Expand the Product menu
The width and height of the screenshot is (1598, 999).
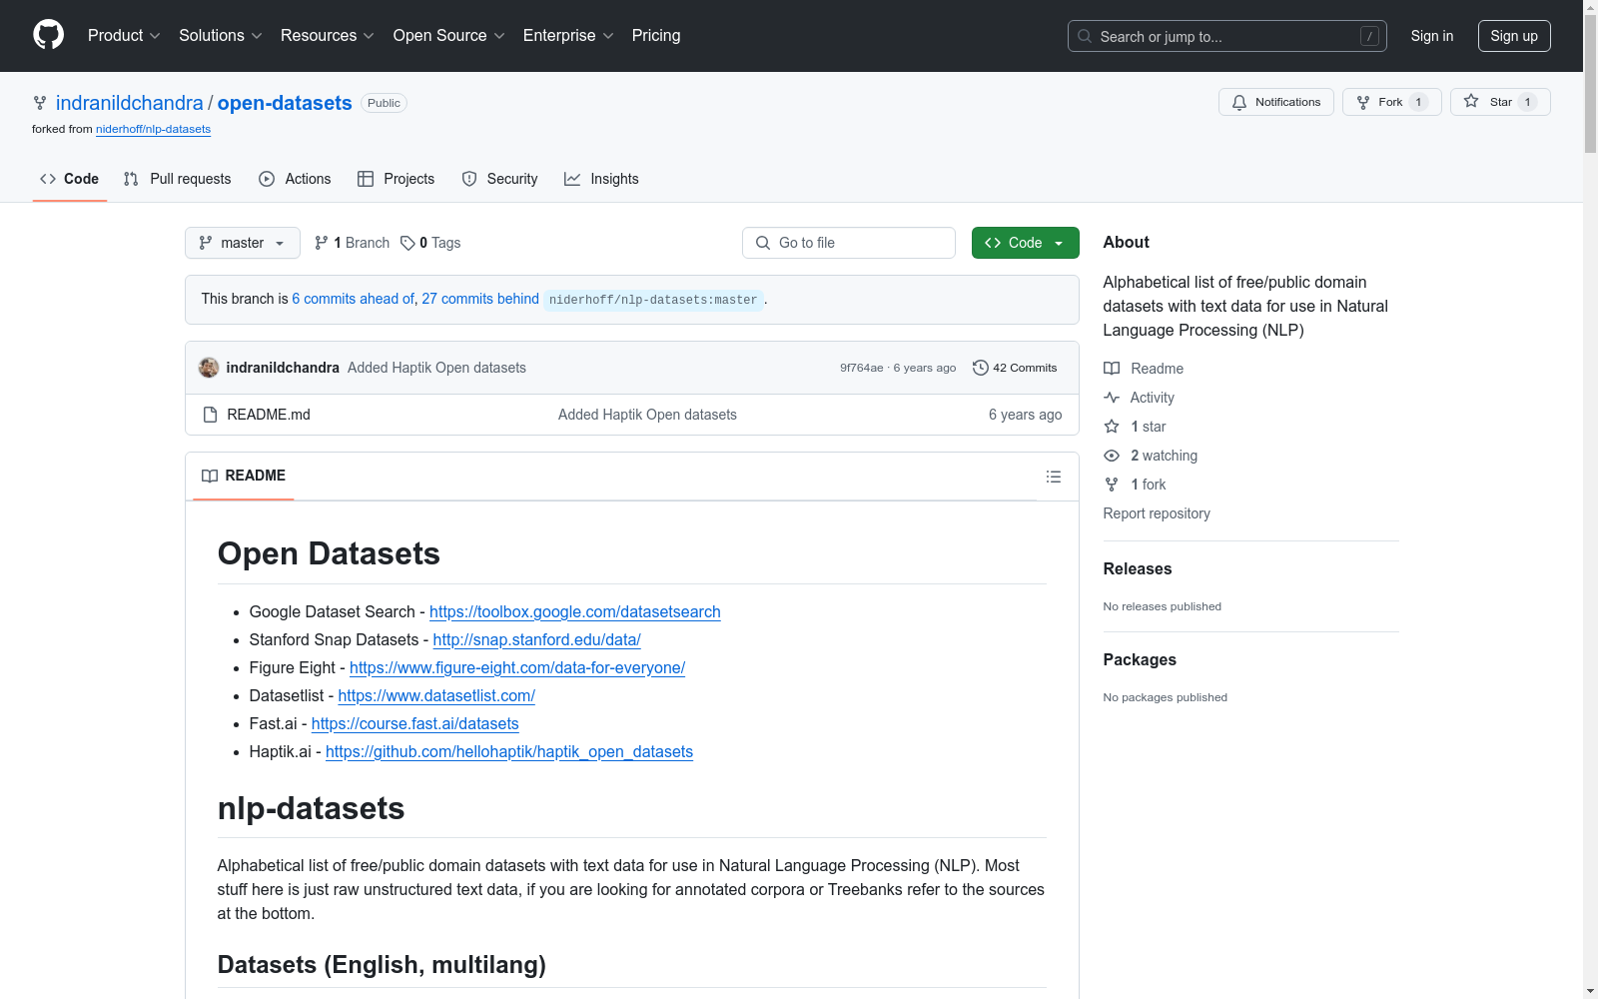pos(124,35)
